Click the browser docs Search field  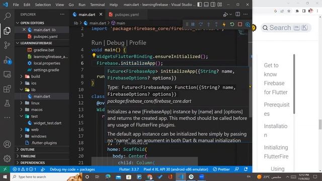pyautogui.click(x=286, y=28)
